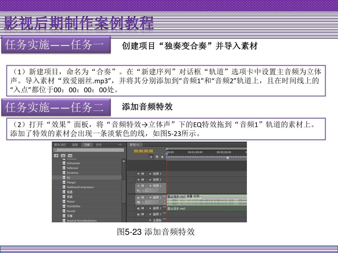
Task: Select the 效果 tab
Action: pos(87,145)
